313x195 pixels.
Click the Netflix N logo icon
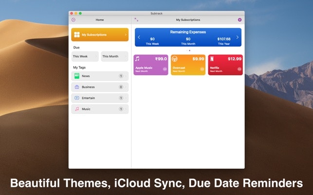(212, 59)
